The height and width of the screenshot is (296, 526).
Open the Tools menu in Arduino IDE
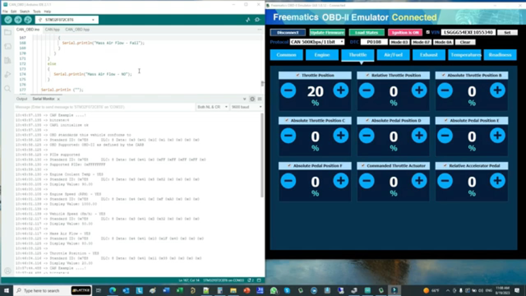coord(37,12)
